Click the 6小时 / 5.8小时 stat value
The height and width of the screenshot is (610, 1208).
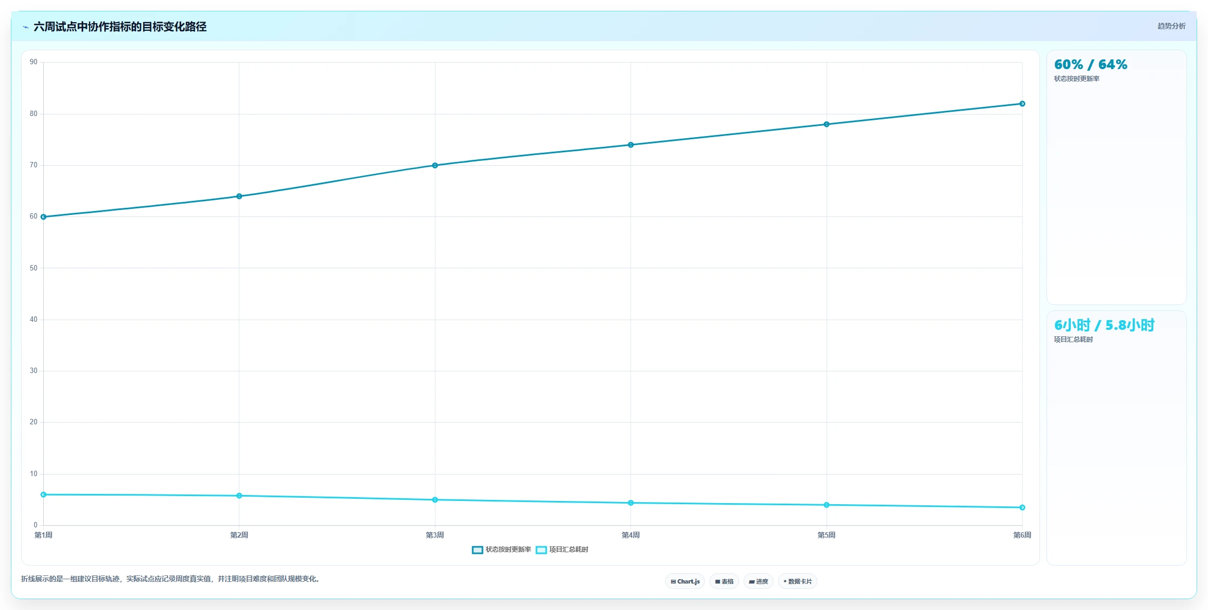[x=1104, y=325]
